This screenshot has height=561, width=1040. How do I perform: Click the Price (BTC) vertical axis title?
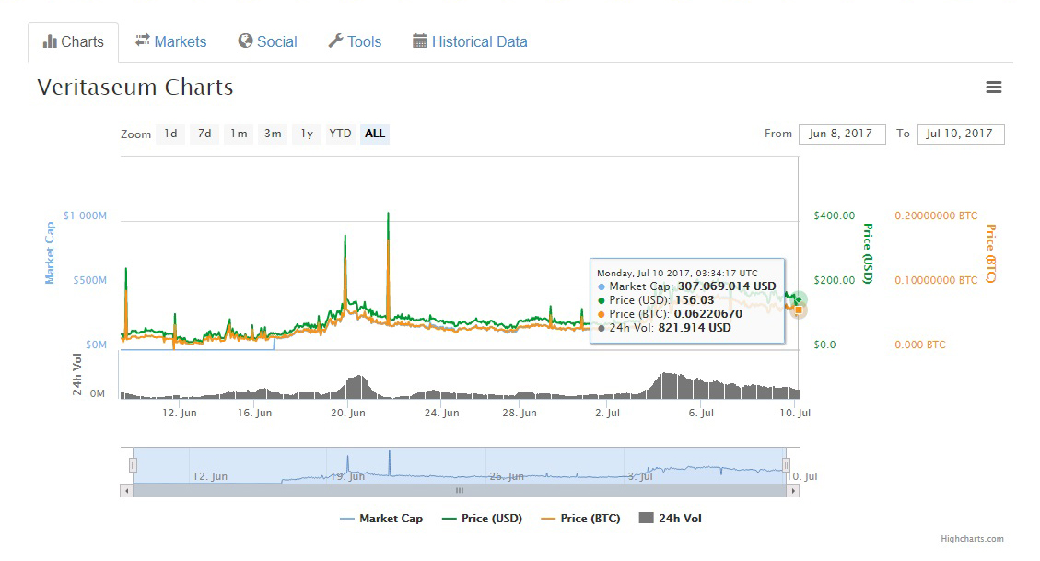coord(991,253)
